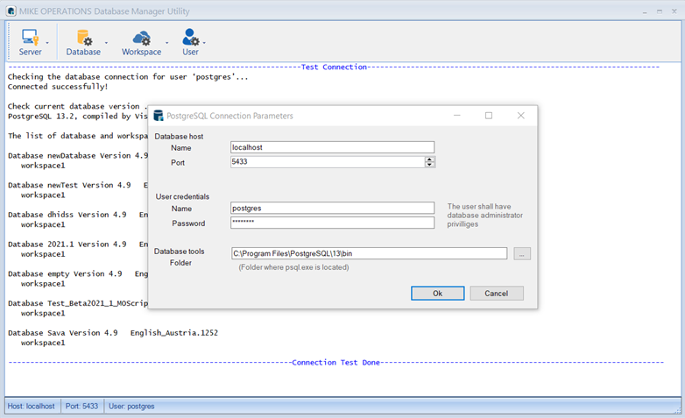Image resolution: width=685 pixels, height=418 pixels.
Task: Click the PostgreSQL dialog title icon
Action: 159,116
